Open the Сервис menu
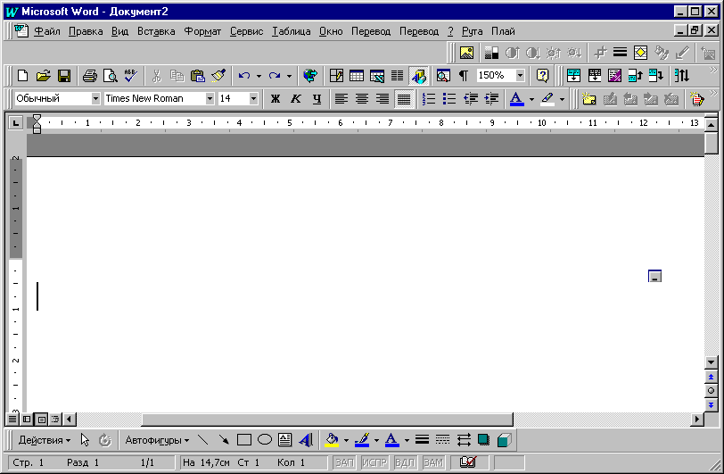Viewport: 724px width, 474px height. click(x=247, y=31)
